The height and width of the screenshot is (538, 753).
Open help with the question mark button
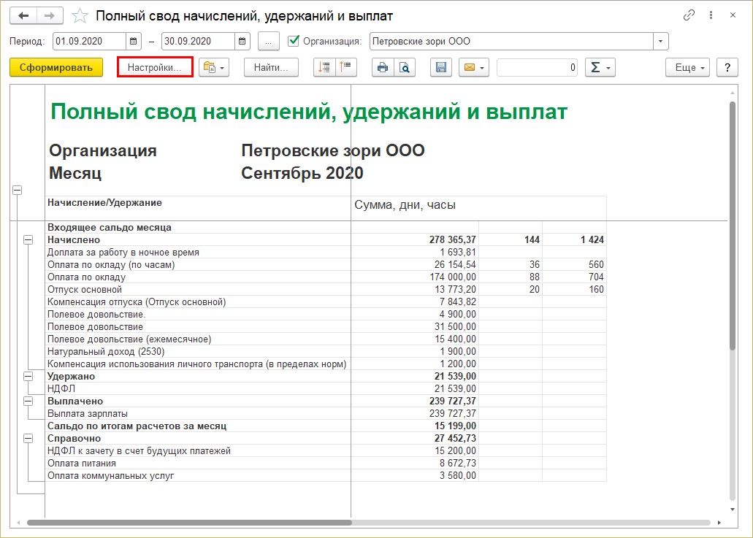(x=727, y=67)
